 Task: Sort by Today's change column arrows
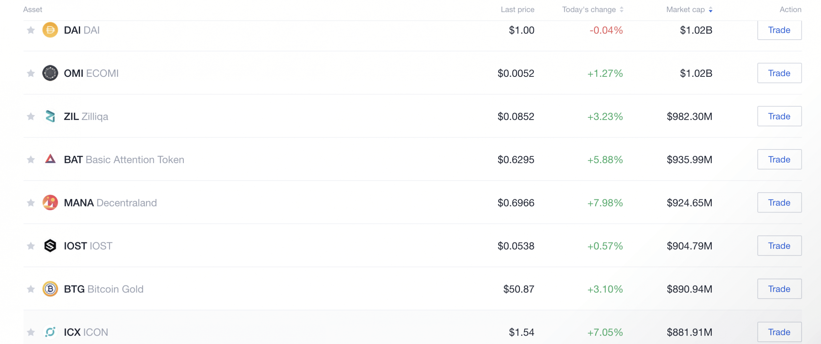[x=622, y=10]
